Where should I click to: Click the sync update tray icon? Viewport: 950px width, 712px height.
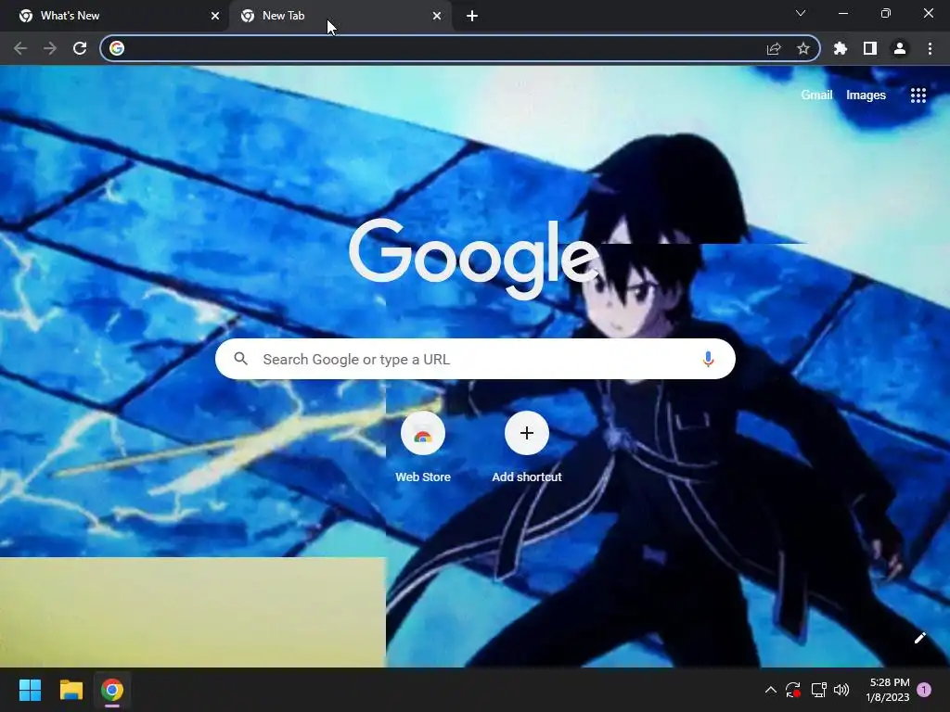[x=793, y=690]
